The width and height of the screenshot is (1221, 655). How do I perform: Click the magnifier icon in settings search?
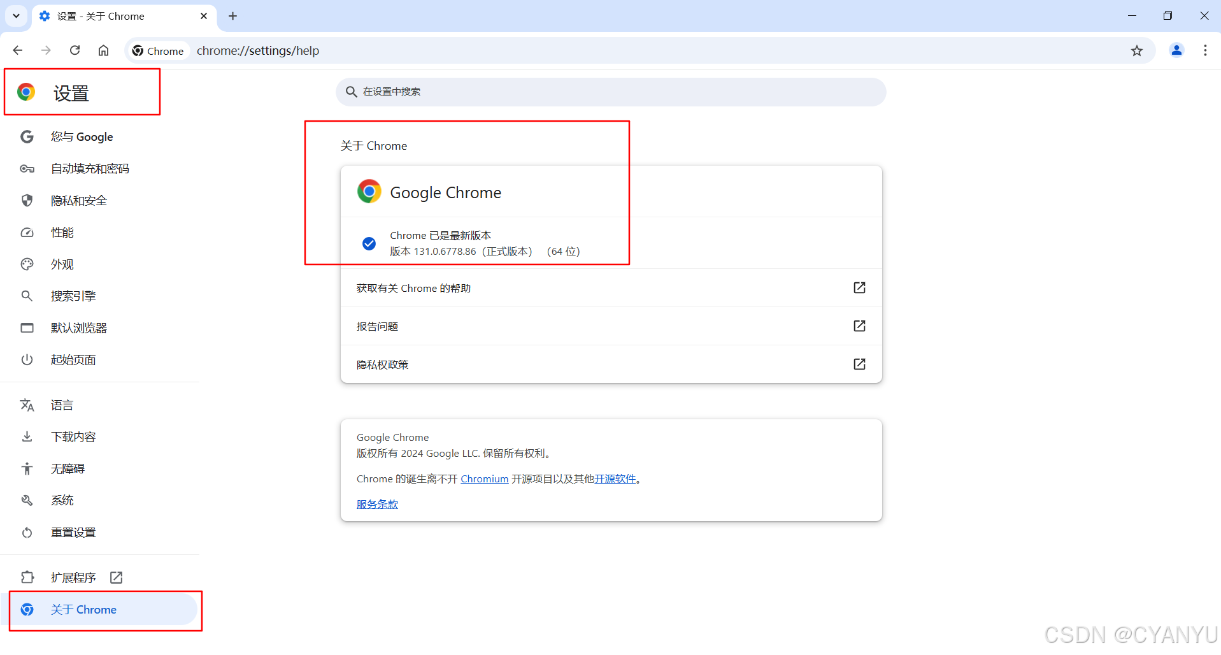click(351, 92)
